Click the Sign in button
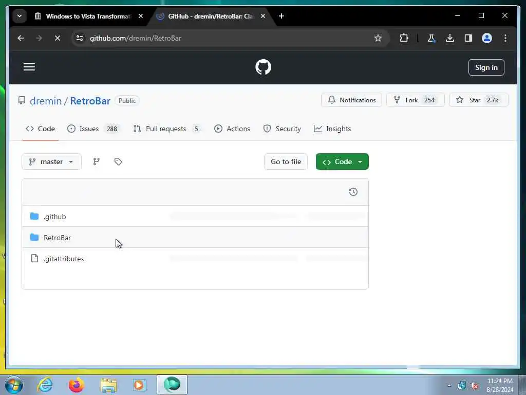The image size is (526, 395). coord(486,67)
